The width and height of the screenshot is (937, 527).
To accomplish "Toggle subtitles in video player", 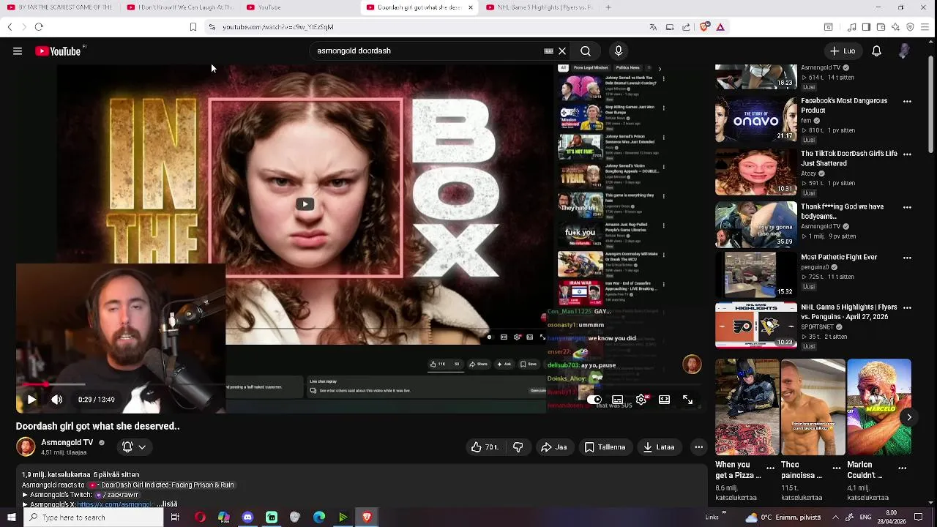I will pyautogui.click(x=618, y=400).
